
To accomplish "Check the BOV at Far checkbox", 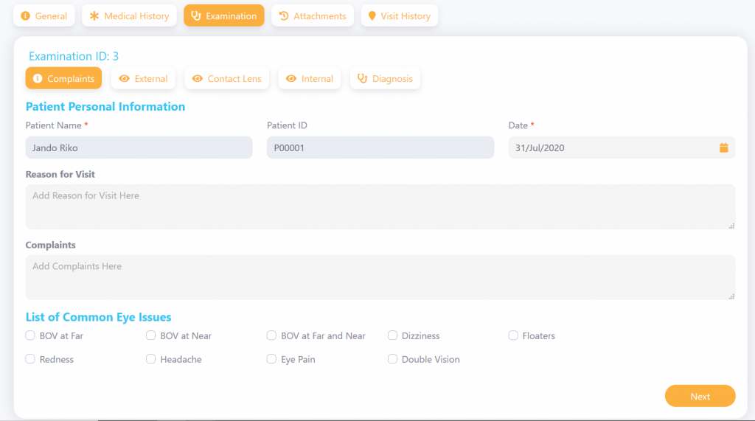I will coord(30,335).
